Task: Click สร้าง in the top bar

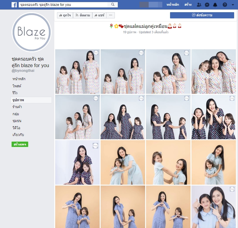Action: [188, 5]
